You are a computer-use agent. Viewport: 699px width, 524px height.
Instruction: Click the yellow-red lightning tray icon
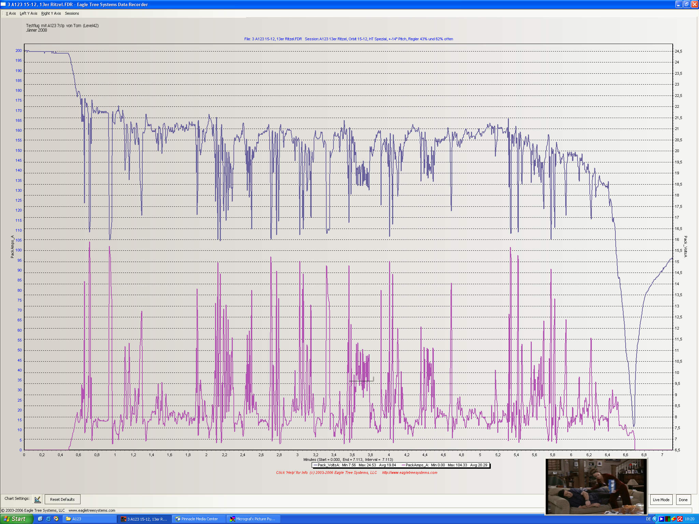(x=674, y=519)
